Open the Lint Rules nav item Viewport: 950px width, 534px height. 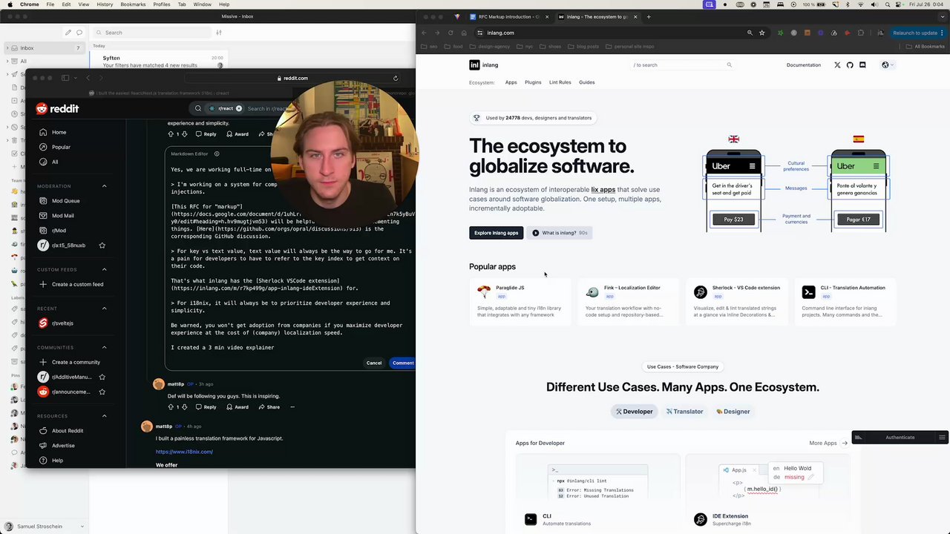[560, 82]
